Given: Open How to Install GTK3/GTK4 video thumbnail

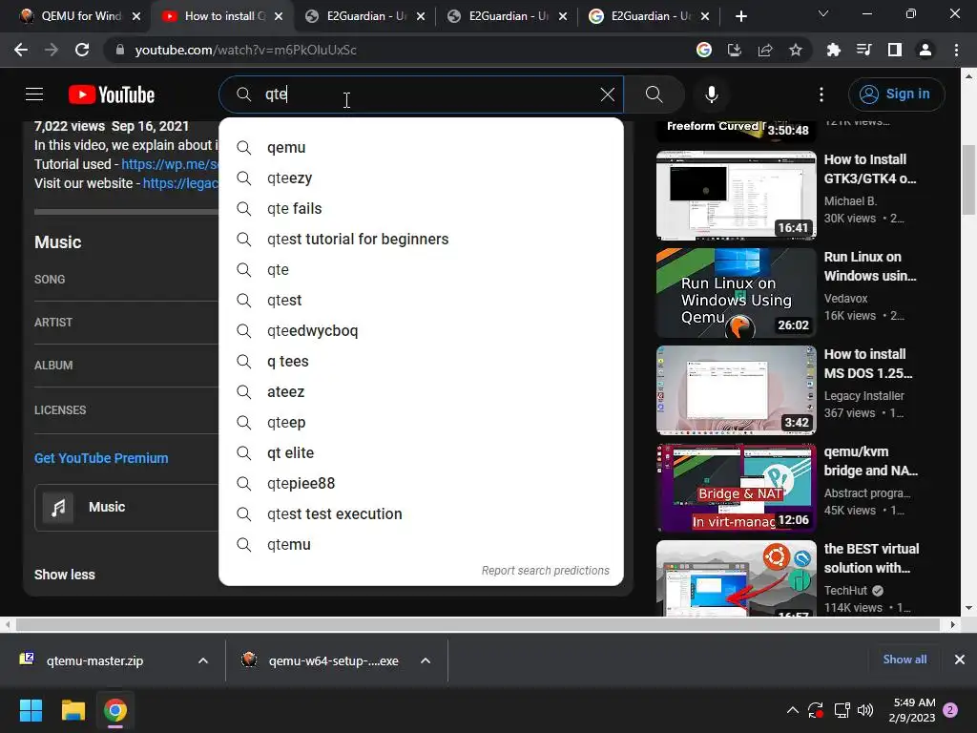Looking at the screenshot, I should pos(736,195).
